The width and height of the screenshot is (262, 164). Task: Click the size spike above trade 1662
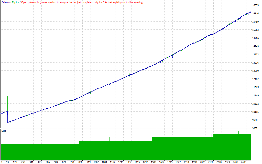(x=163, y=136)
